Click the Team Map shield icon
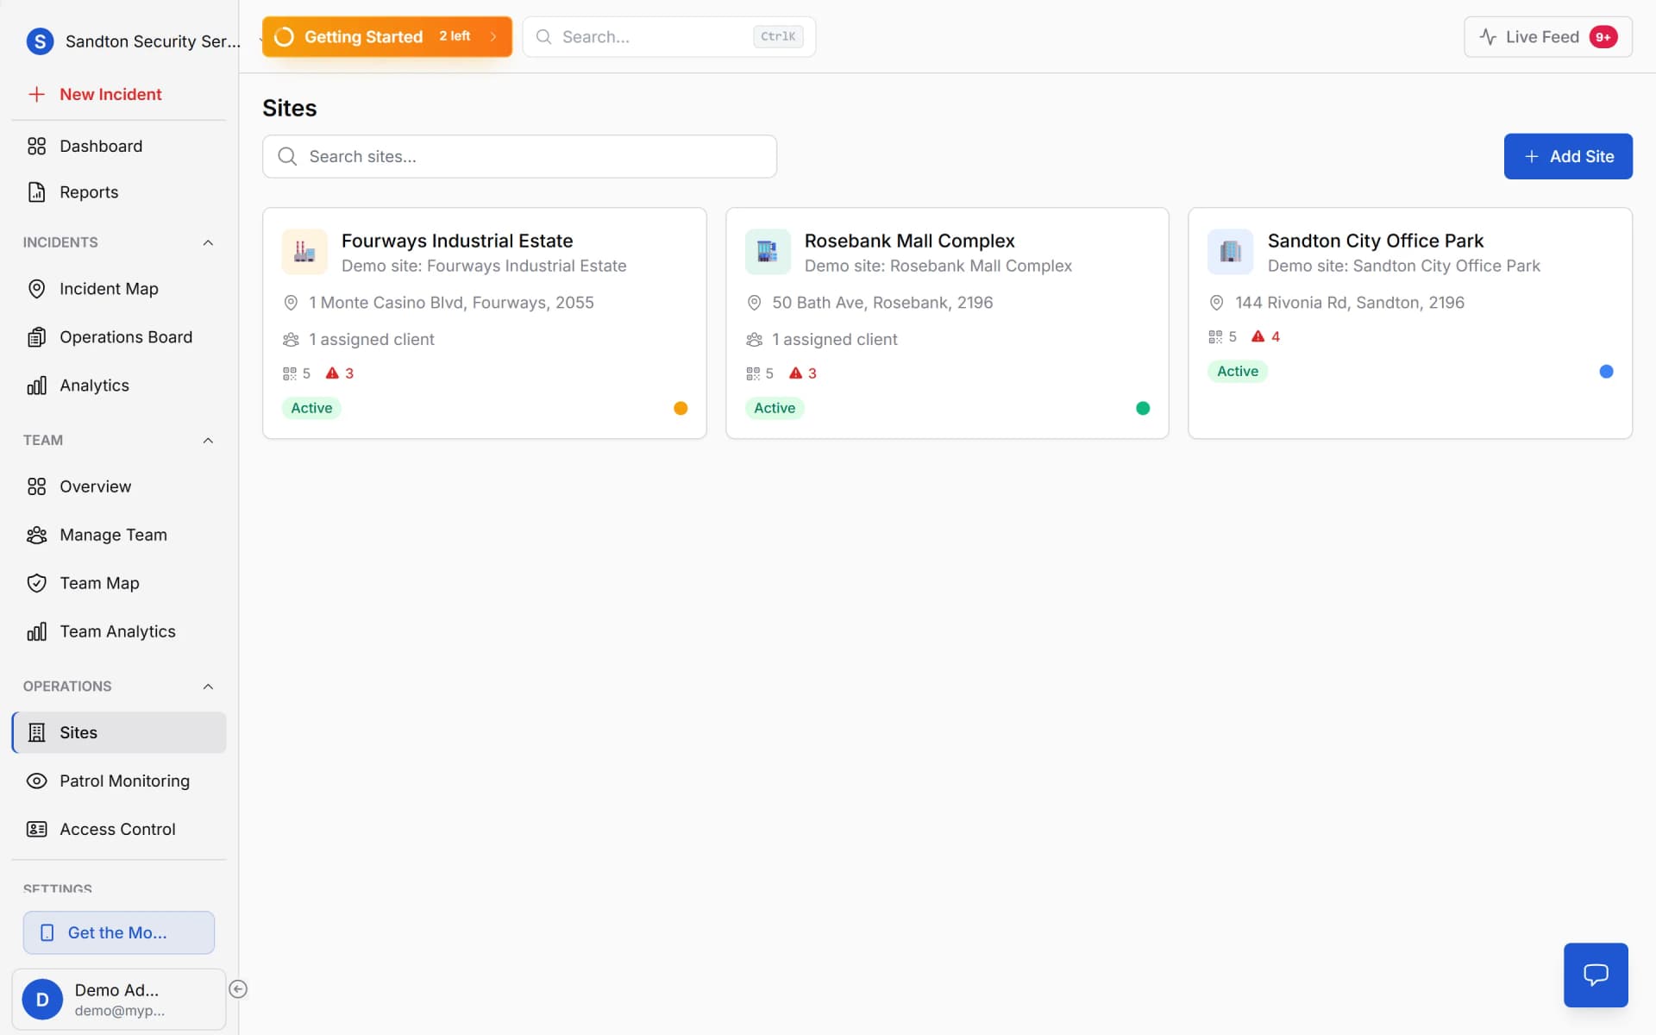Screen dimensions: 1656x1035 (37, 583)
